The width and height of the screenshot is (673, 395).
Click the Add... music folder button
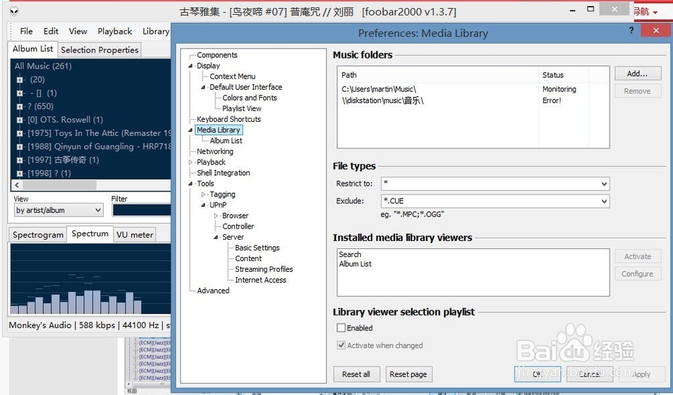click(x=637, y=74)
